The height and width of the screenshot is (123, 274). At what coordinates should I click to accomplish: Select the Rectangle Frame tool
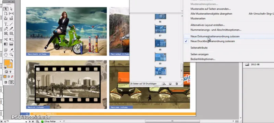(6, 33)
